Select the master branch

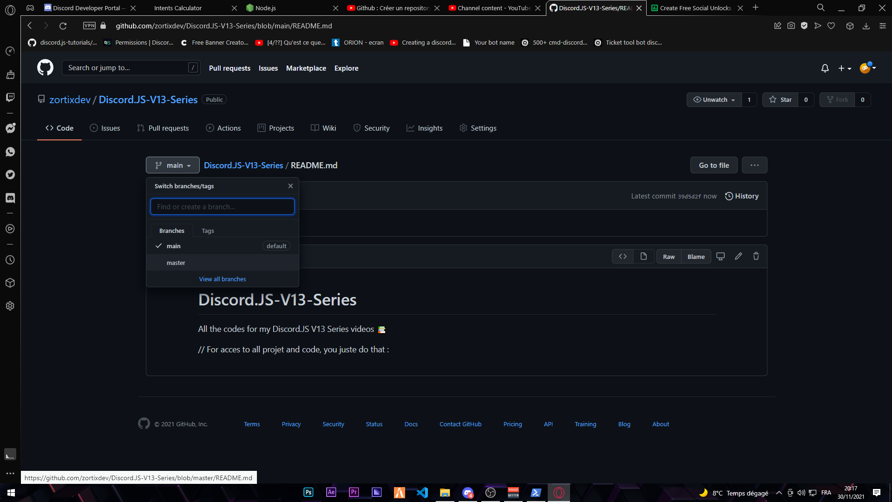pyautogui.click(x=176, y=263)
